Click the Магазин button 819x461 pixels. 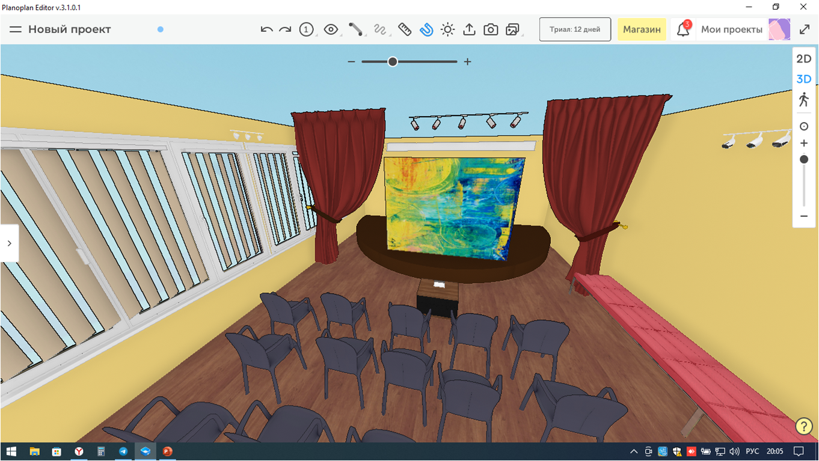coord(642,29)
